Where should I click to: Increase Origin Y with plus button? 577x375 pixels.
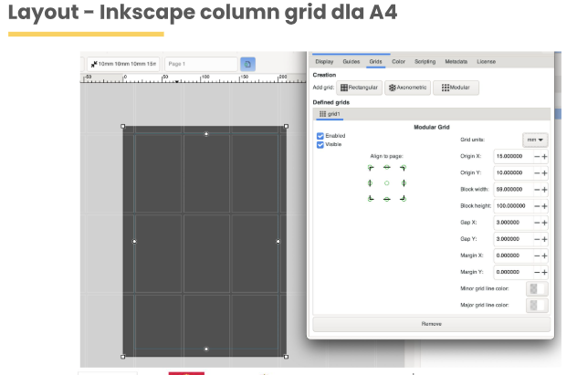pos(545,173)
